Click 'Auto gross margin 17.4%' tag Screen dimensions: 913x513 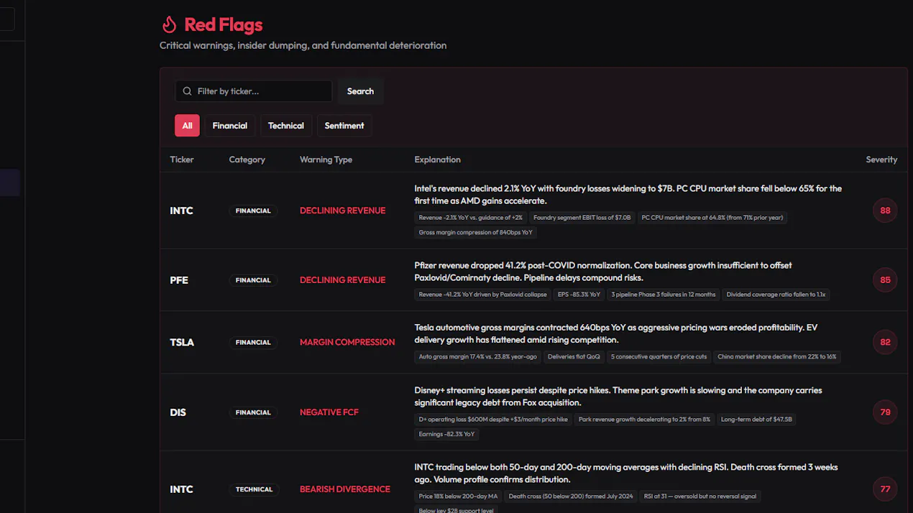[477, 356]
